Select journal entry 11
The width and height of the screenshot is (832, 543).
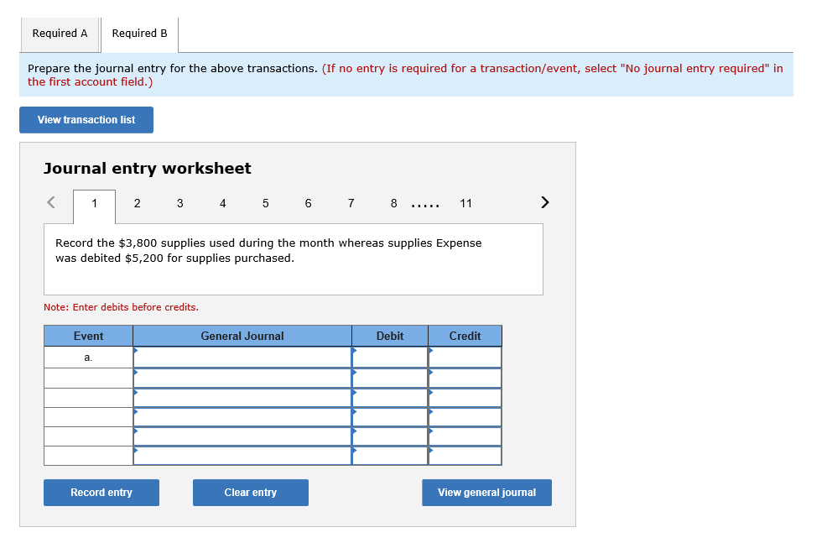(465, 203)
